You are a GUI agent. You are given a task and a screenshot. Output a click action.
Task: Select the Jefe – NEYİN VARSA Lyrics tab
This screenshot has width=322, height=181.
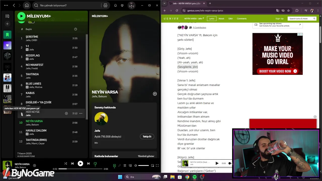coord(187,4)
